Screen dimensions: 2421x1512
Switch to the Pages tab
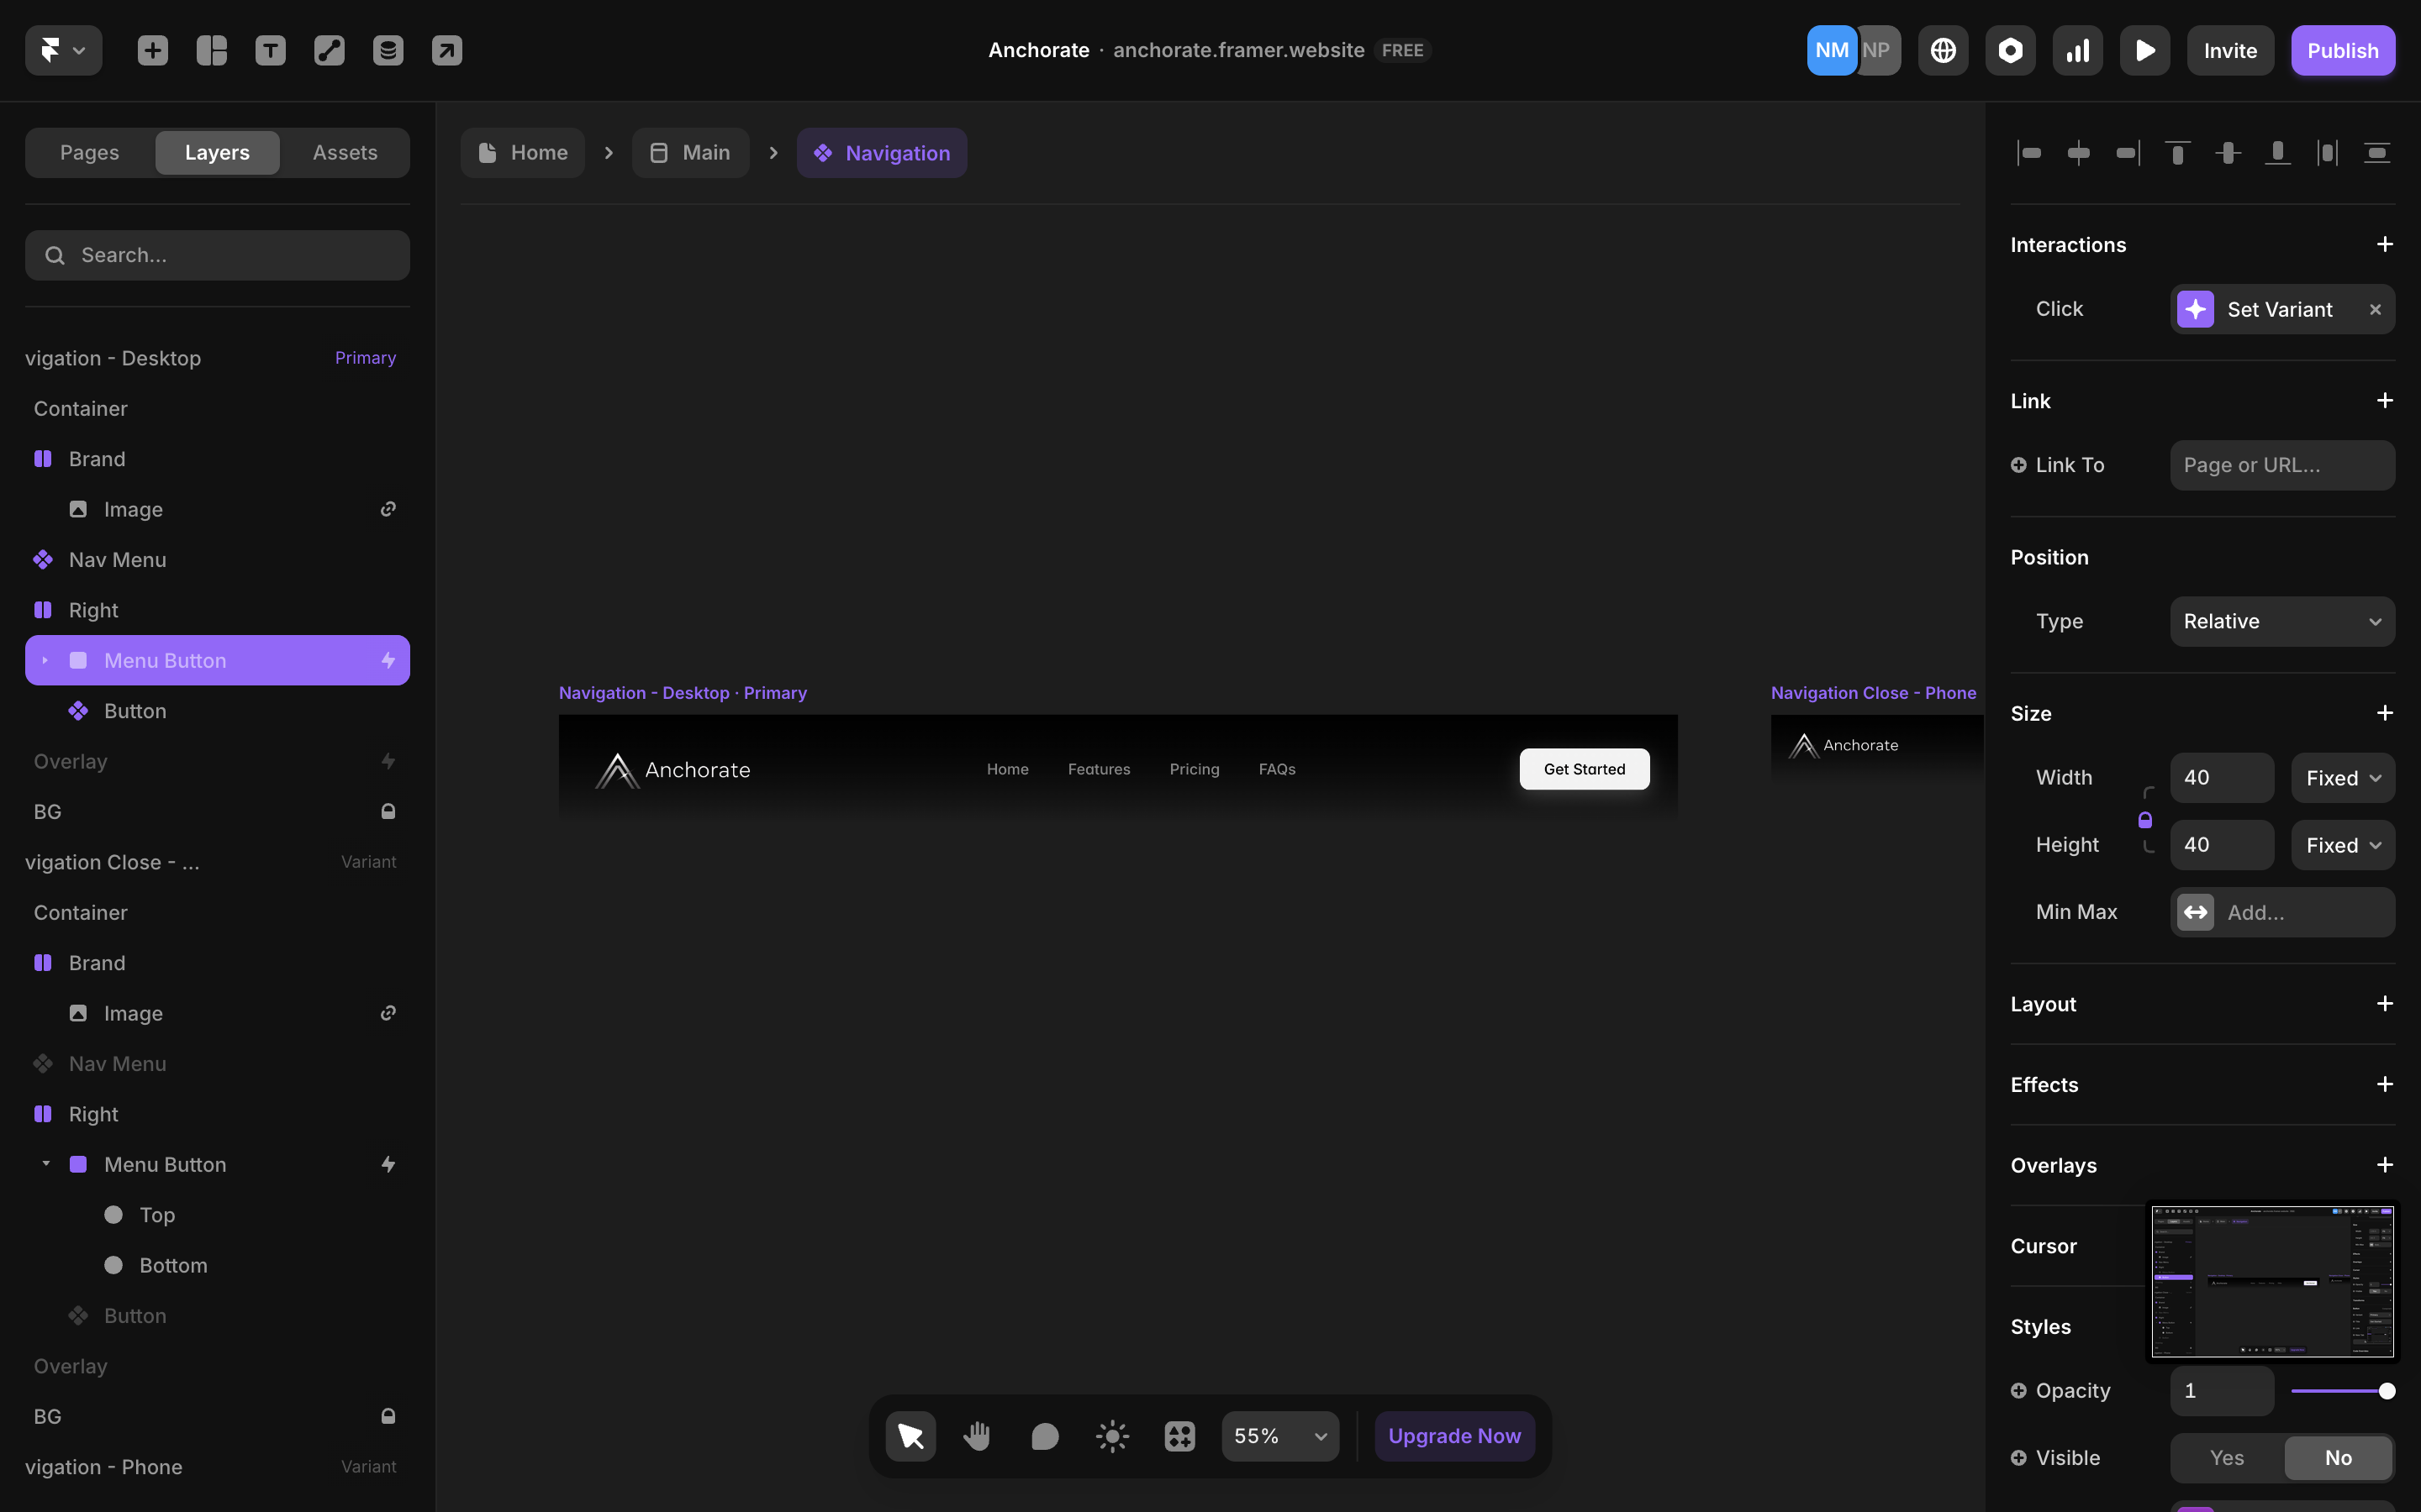(89, 153)
